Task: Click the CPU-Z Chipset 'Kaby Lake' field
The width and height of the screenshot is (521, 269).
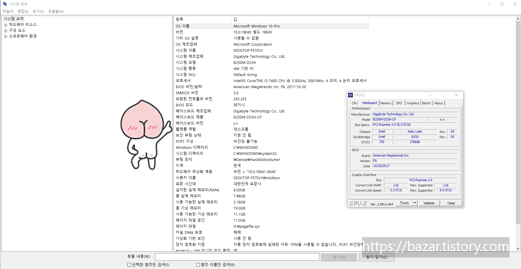Action: [415, 131]
